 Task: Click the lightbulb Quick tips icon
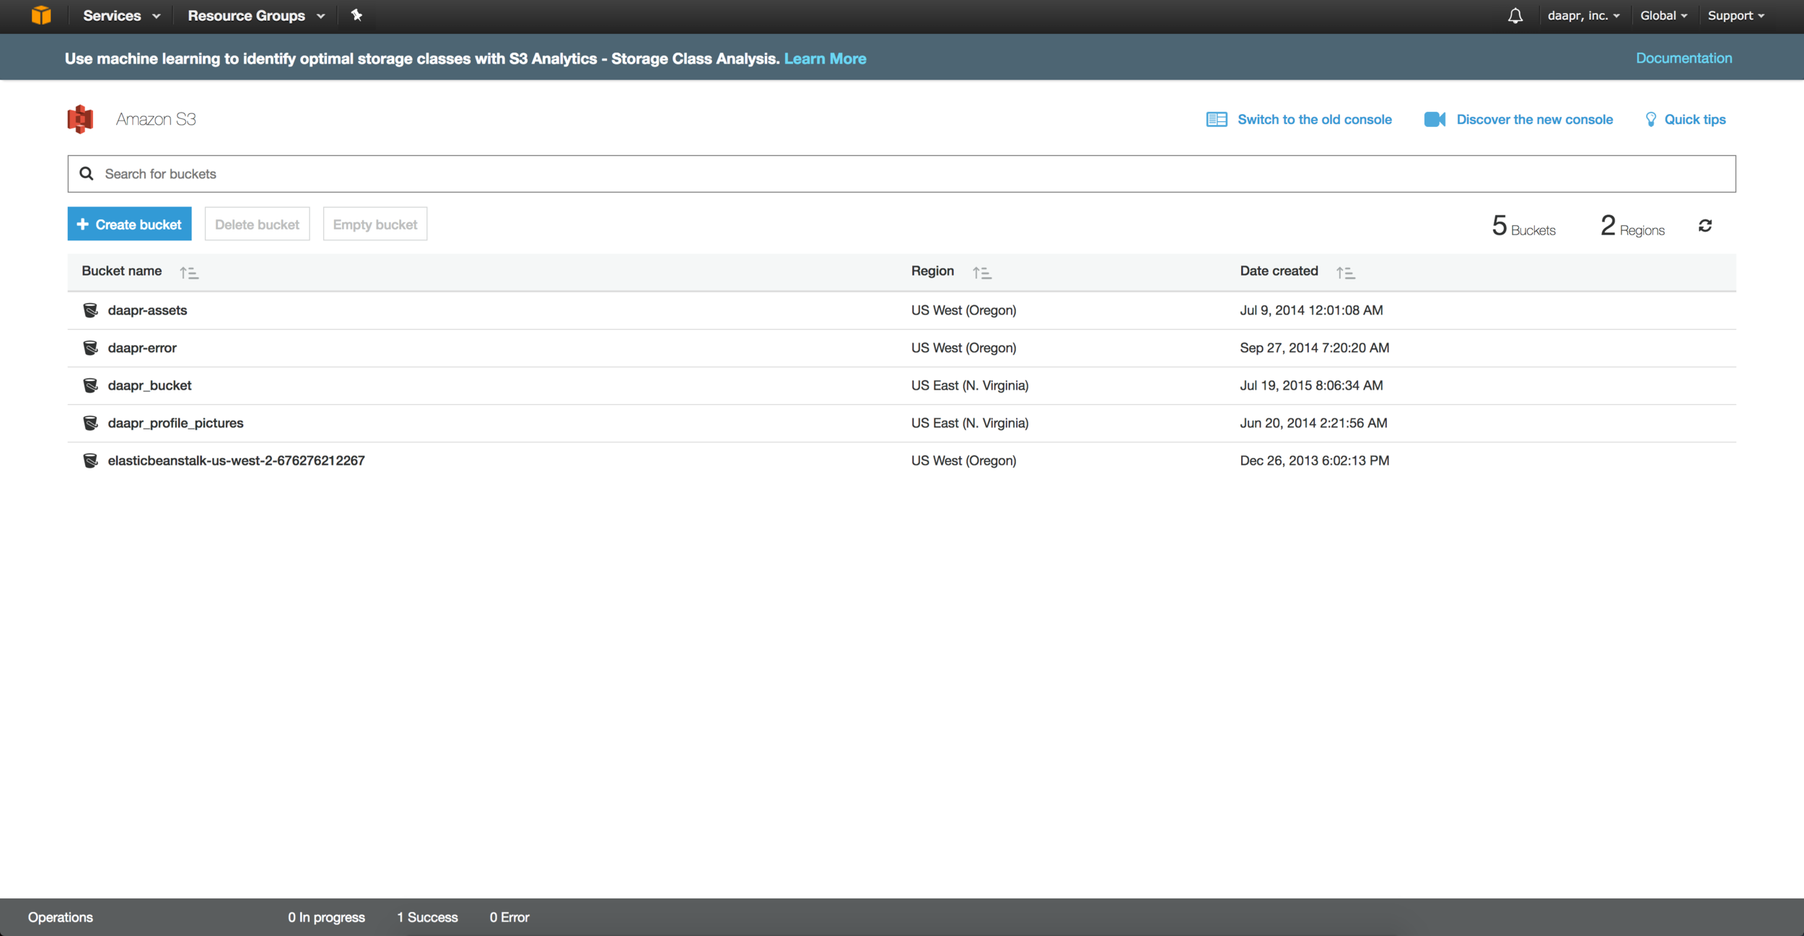click(1651, 119)
